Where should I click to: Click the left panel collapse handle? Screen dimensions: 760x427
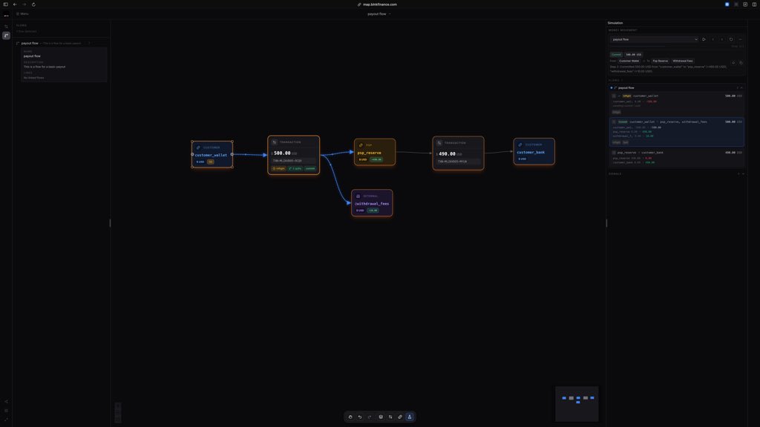coord(110,222)
